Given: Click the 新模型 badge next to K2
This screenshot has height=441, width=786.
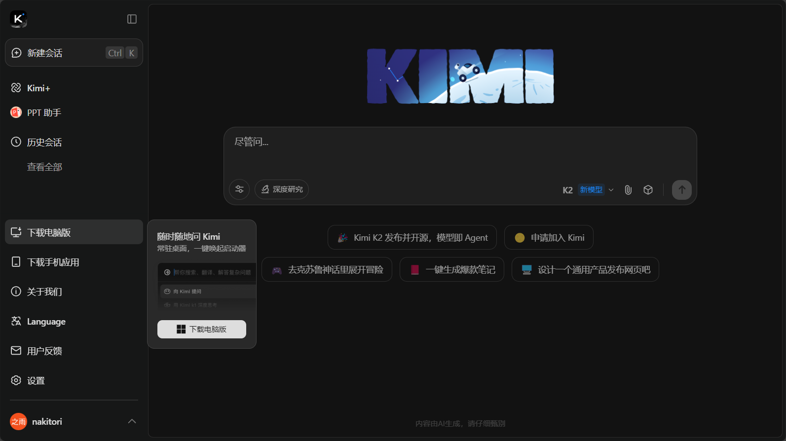Looking at the screenshot, I should tap(591, 190).
